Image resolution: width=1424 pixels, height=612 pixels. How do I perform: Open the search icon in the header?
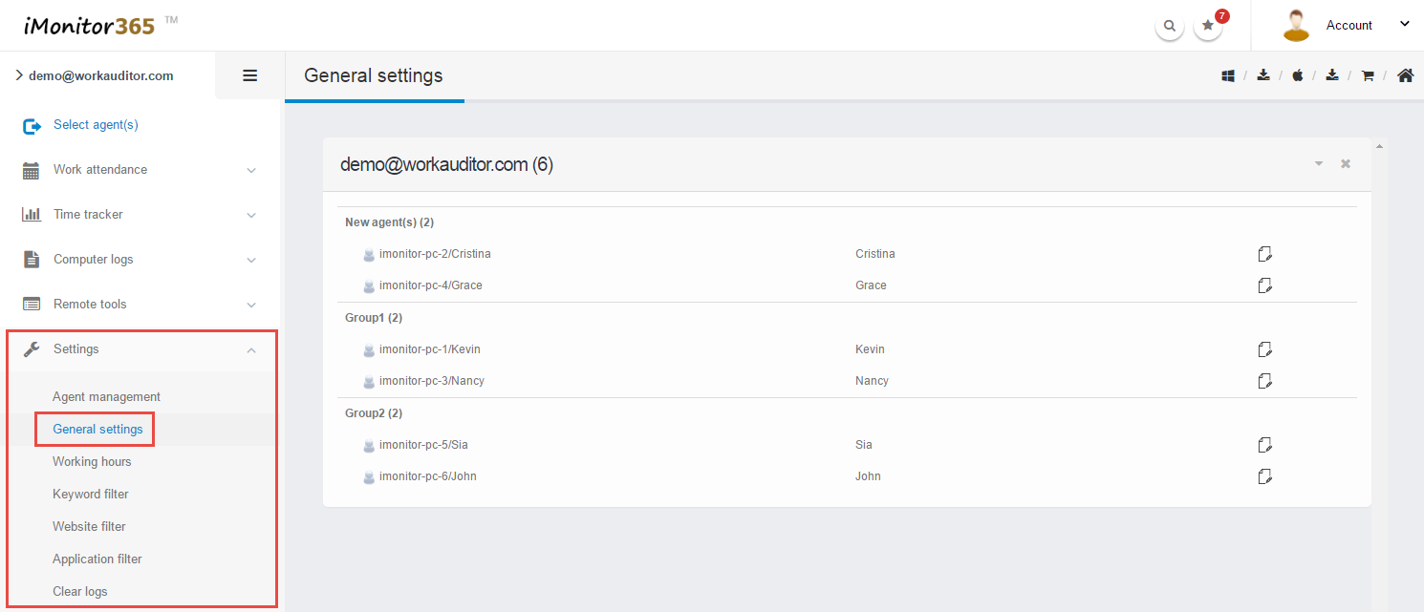(1170, 27)
